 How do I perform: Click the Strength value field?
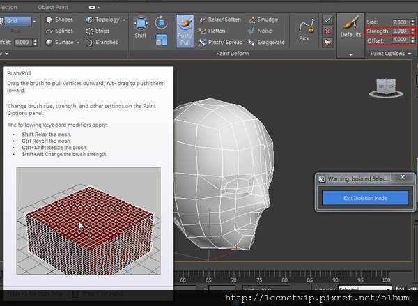pos(400,31)
